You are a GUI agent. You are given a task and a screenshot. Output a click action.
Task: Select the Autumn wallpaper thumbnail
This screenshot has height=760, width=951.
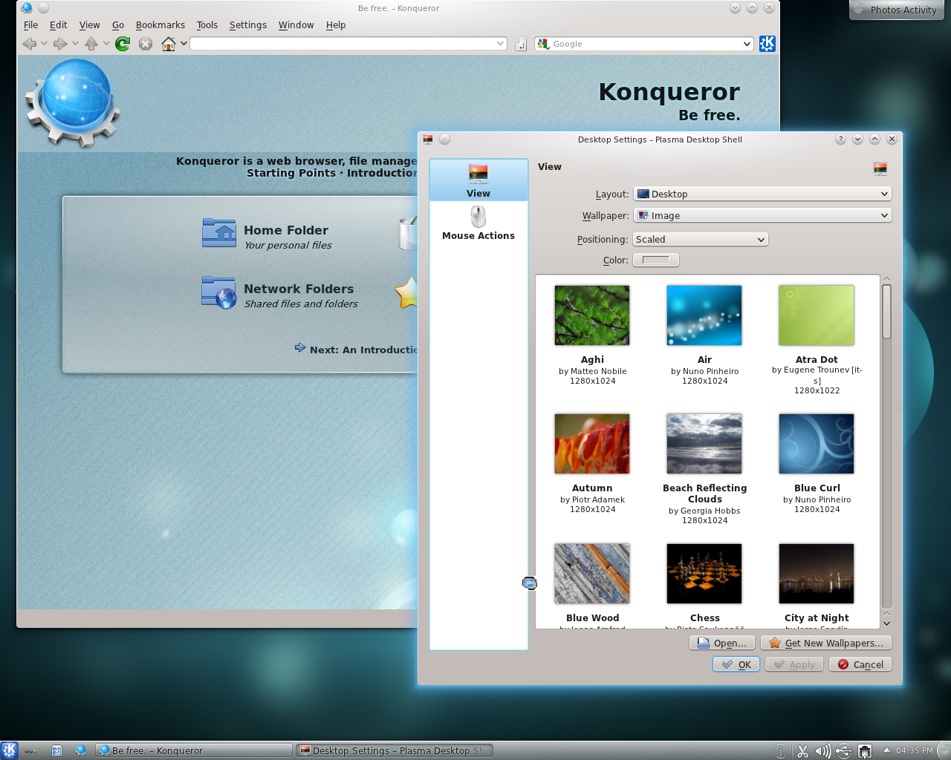(x=592, y=444)
